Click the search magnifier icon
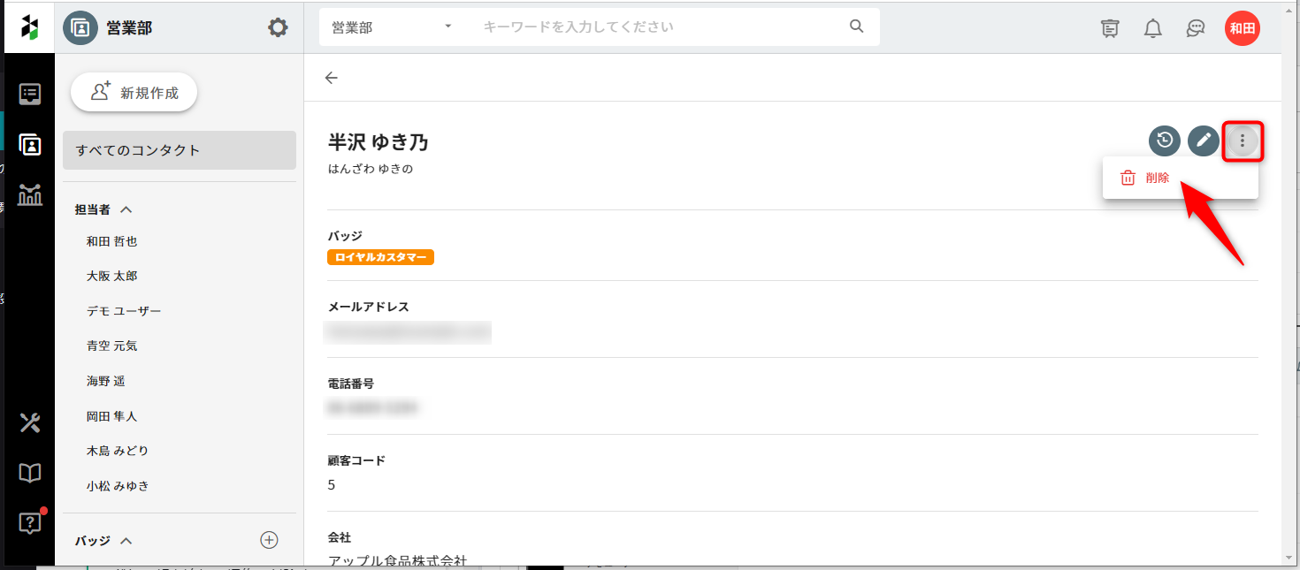Screen dimensions: 1300x570 coord(856,27)
